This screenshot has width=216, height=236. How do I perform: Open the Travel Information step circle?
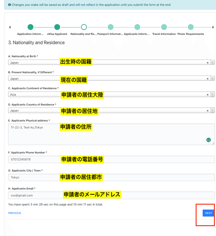pos(164,27)
